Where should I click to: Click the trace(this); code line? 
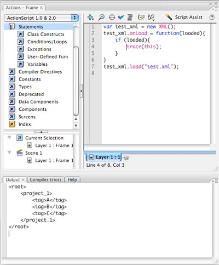pyautogui.click(x=144, y=47)
